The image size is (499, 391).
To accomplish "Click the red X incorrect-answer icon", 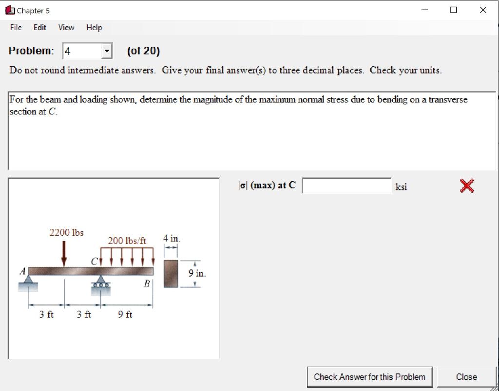I will [467, 186].
